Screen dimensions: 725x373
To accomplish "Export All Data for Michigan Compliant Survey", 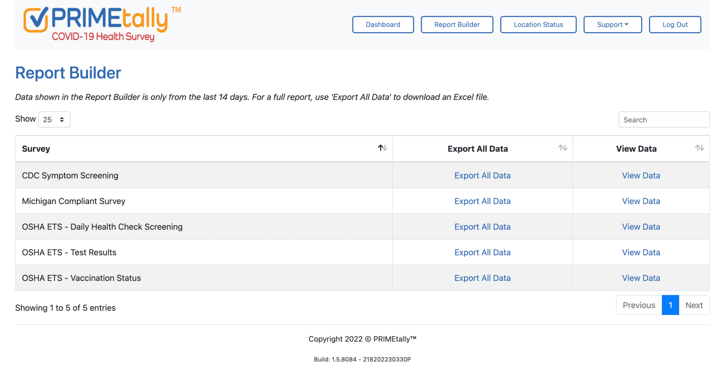I will coord(482,201).
